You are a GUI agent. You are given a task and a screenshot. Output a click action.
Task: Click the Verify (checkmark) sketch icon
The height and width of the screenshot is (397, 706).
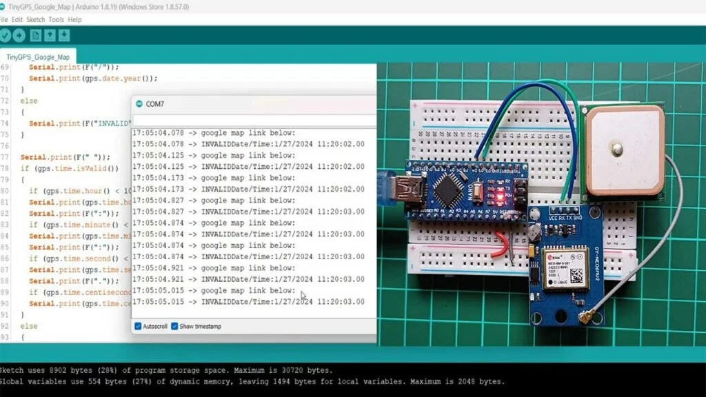6,35
